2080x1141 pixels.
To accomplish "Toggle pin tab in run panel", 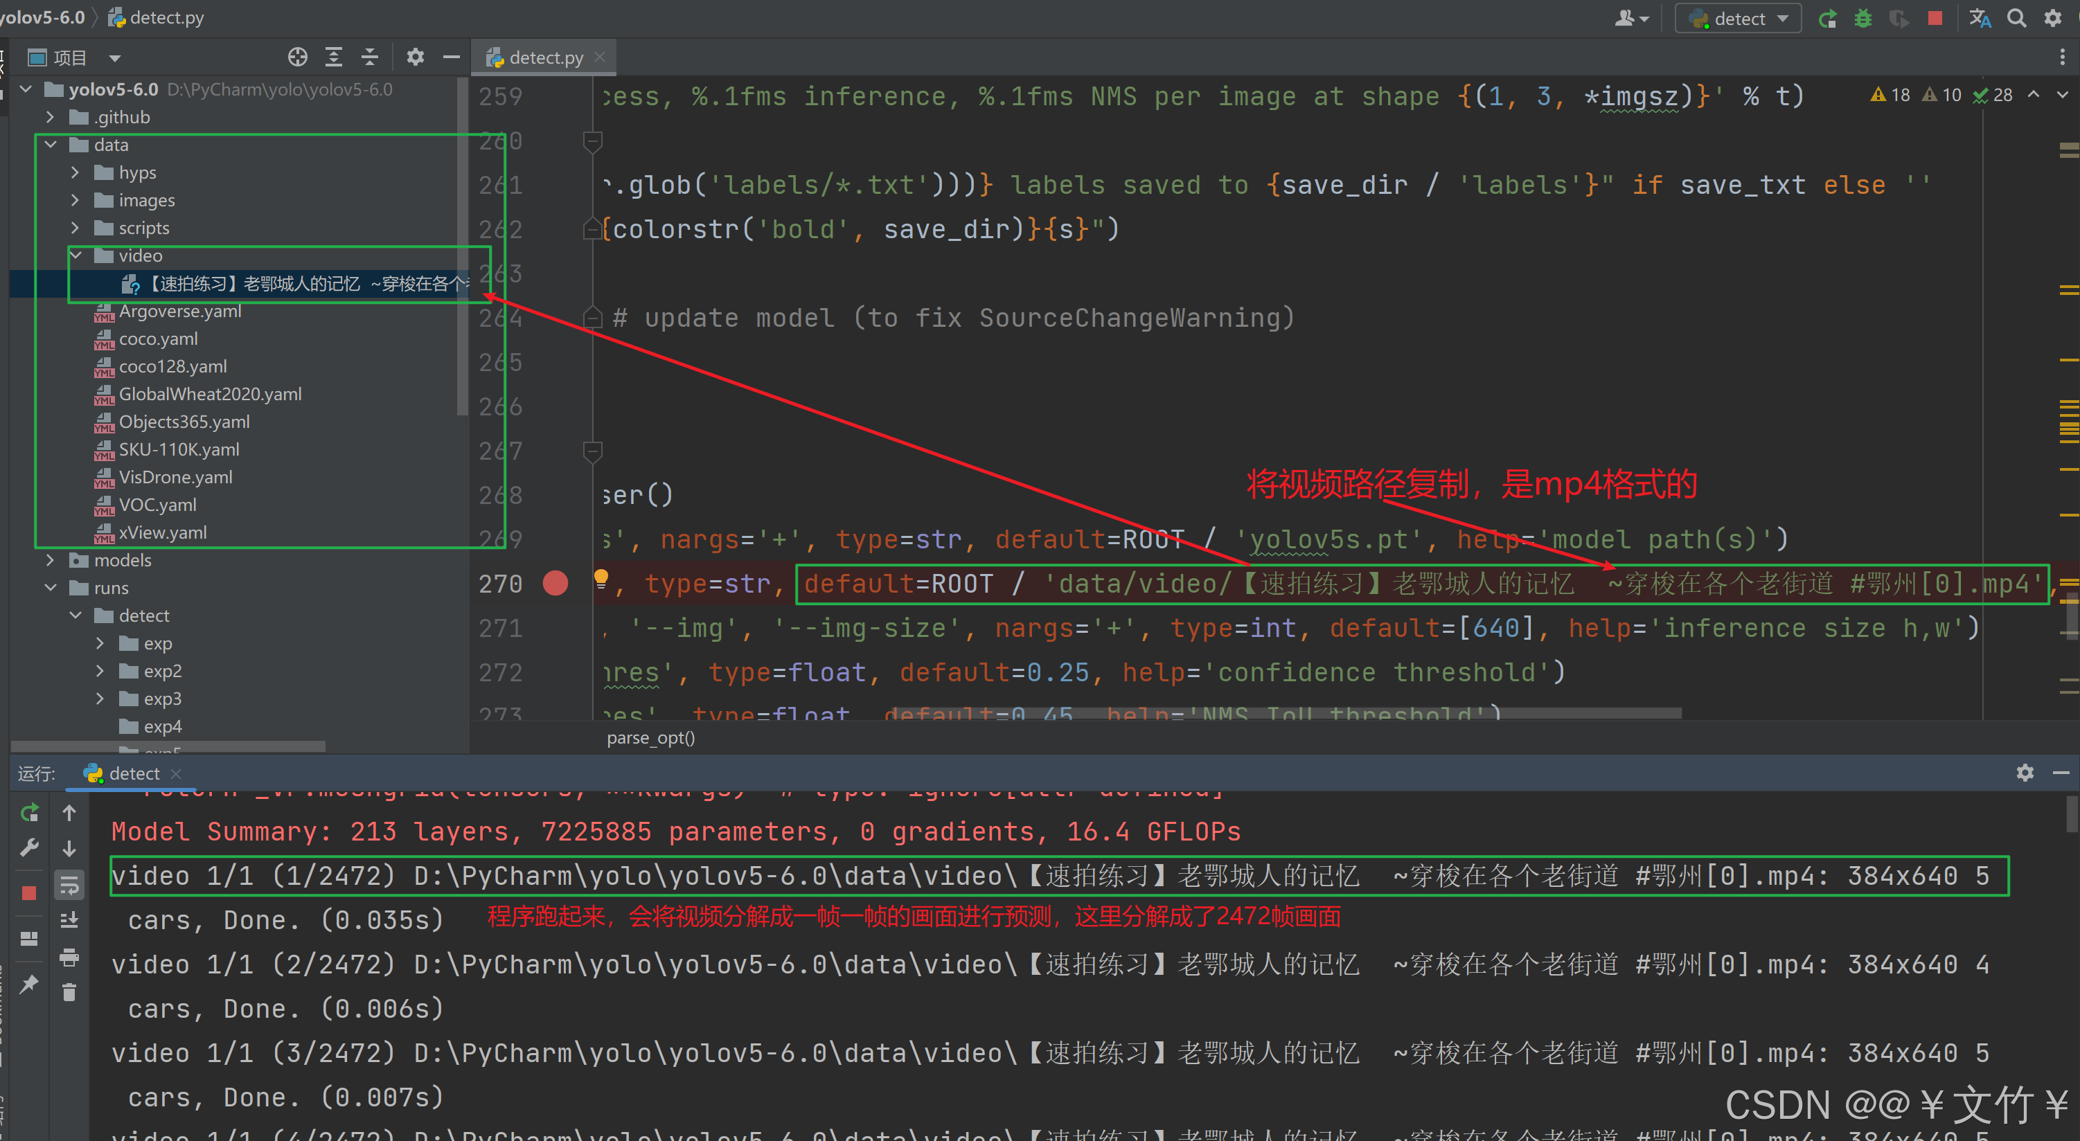I will point(29,984).
